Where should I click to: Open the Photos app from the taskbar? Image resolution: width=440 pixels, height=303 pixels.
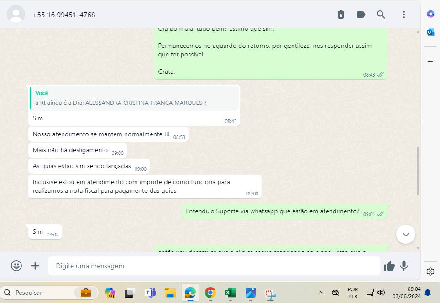pyautogui.click(x=250, y=293)
